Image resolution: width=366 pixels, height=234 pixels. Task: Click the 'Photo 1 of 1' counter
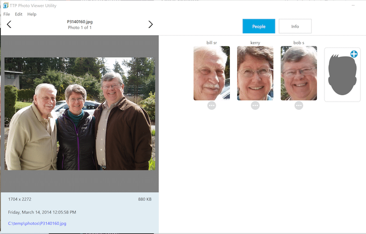[x=80, y=27]
